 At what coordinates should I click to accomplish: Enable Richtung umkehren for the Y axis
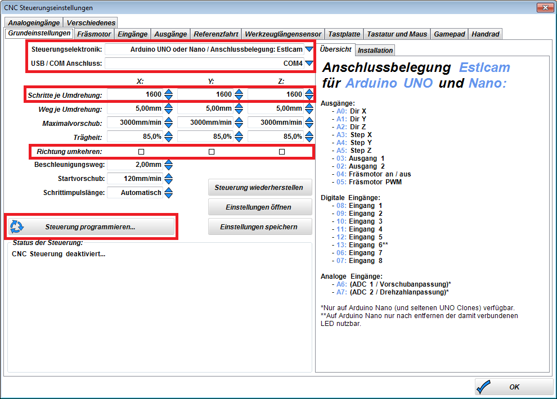(211, 151)
